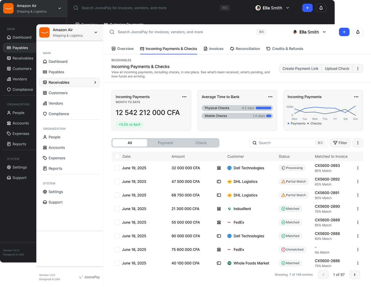Viewport: 371px width, 287px height.
Task: Open row menu for CX5600-2888
Action: pos(358,236)
